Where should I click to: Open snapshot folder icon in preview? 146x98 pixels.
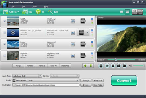coord(124,66)
